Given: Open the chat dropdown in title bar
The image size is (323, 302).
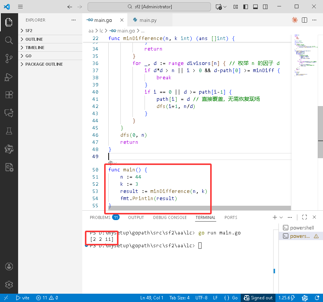Looking at the screenshot, I should tap(225, 7).
